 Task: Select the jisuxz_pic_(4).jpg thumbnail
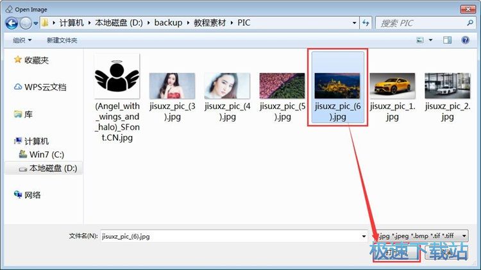tap(227, 86)
